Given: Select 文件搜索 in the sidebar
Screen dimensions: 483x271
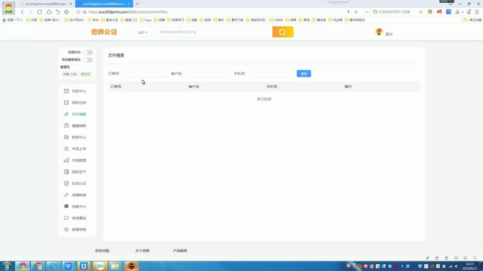Looking at the screenshot, I should point(75,114).
